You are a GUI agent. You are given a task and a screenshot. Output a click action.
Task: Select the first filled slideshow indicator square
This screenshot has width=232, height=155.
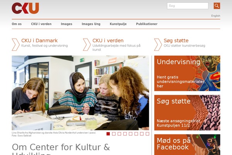point(108,134)
